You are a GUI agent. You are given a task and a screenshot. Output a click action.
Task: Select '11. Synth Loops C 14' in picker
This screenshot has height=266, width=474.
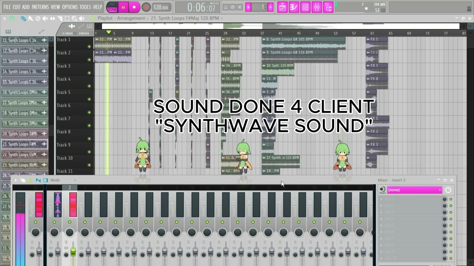point(25,40)
